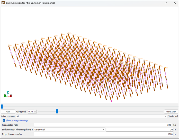
Task: Click the E axis indicator label
Action: pyautogui.click(x=11, y=96)
